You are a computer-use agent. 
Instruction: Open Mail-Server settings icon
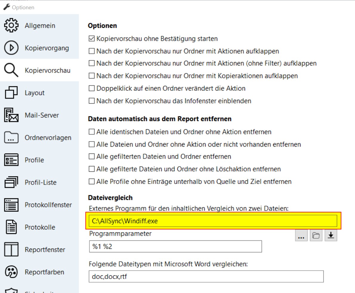11,115
